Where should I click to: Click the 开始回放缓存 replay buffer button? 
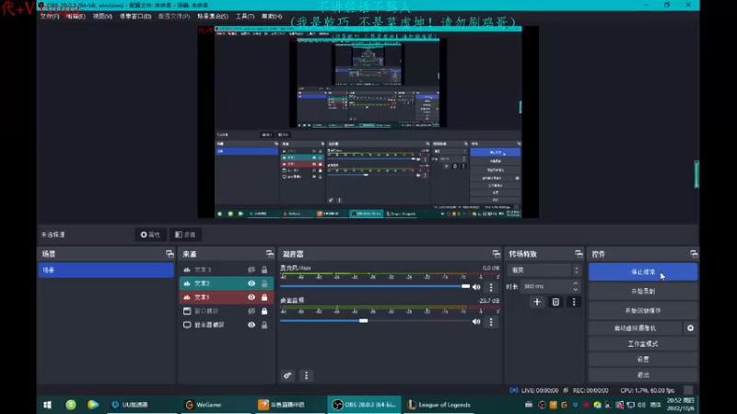[x=642, y=311]
